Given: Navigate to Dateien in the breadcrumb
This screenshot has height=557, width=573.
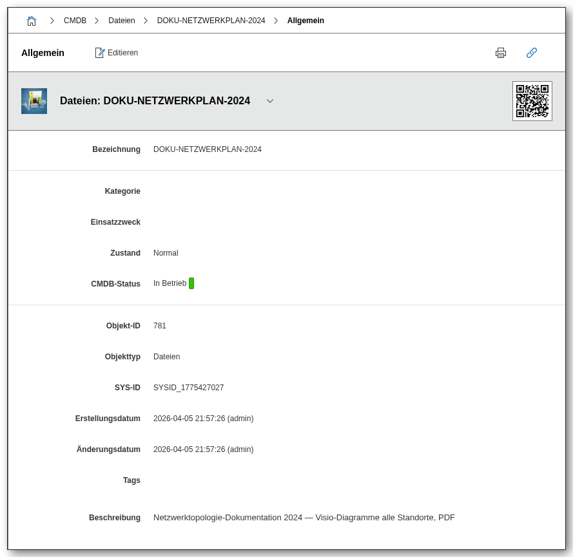Looking at the screenshot, I should tap(122, 21).
